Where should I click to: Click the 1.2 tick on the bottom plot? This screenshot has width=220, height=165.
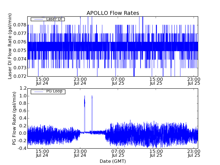[23, 88]
